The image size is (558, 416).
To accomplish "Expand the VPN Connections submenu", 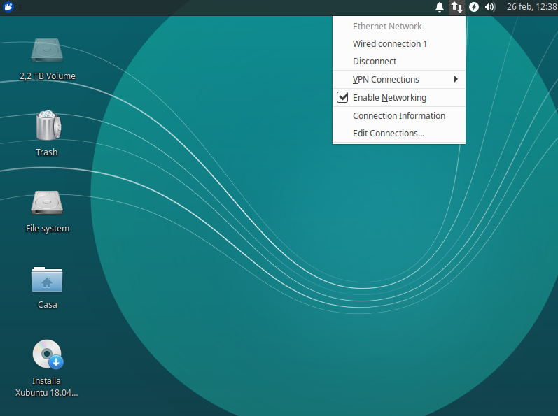I will coord(386,80).
